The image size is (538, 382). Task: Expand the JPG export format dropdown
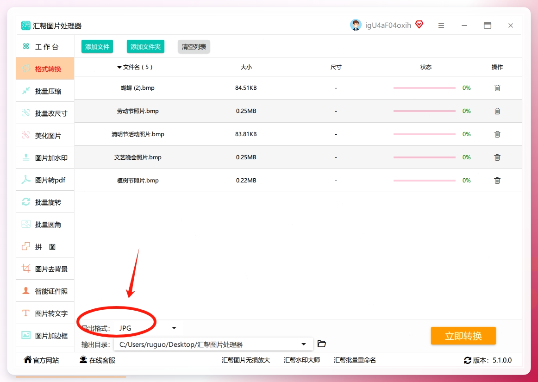(174, 328)
